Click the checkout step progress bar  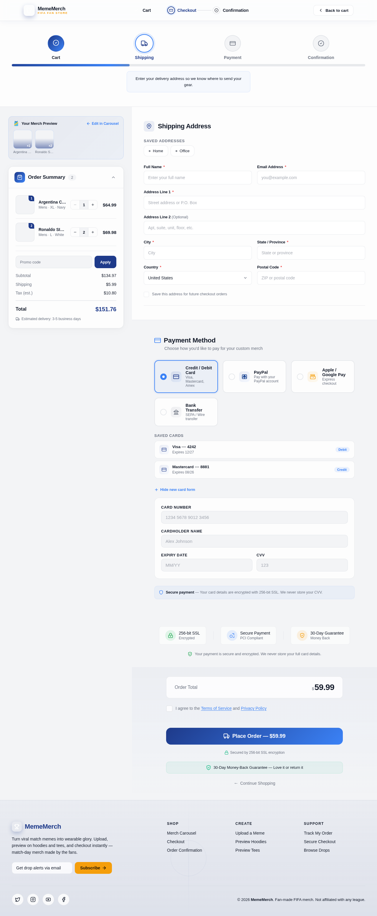[x=188, y=65]
